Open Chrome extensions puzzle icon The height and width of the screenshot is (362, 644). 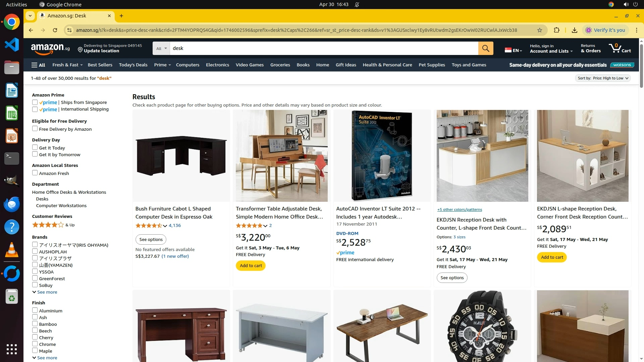coord(556,30)
